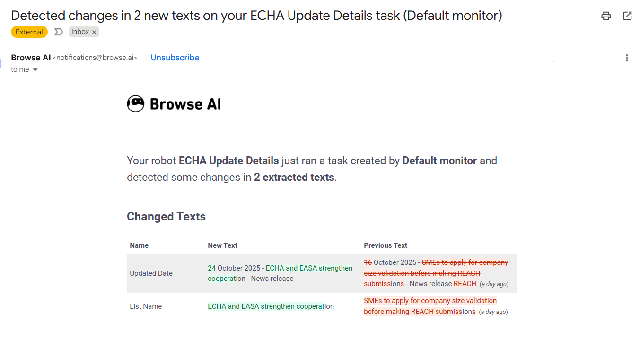Click the Browse AI robot logo icon

click(135, 104)
